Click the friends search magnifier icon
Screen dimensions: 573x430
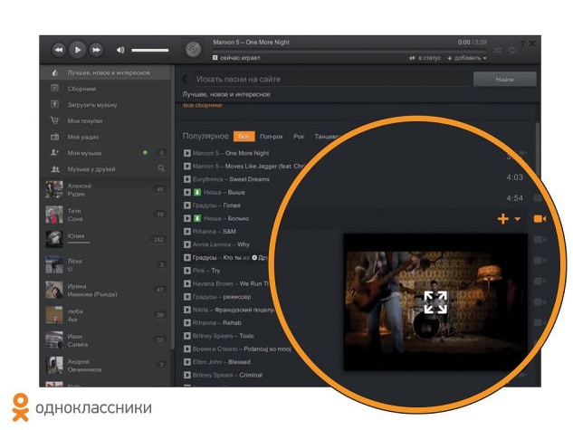tap(161, 168)
